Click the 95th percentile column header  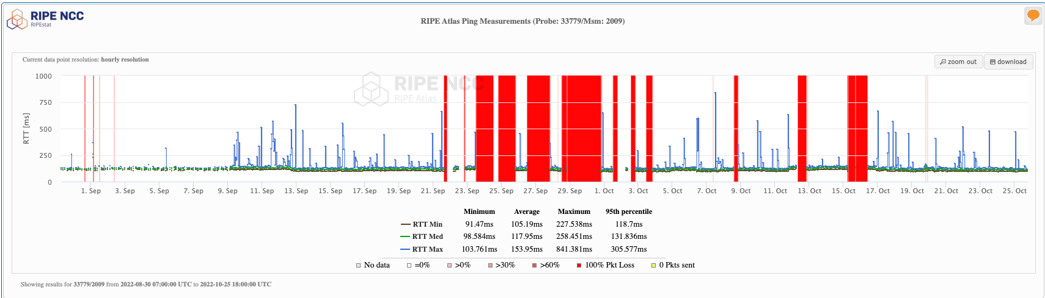628,211
